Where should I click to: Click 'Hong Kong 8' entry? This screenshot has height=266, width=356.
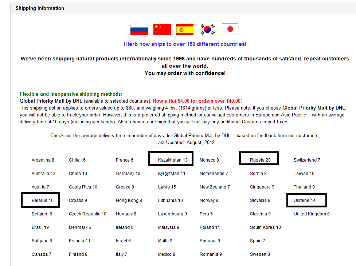[x=129, y=201]
